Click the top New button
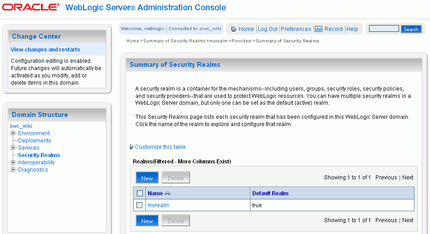 pos(147,178)
